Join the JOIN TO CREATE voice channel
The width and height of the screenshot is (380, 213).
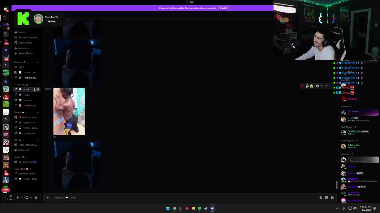pos(27,145)
